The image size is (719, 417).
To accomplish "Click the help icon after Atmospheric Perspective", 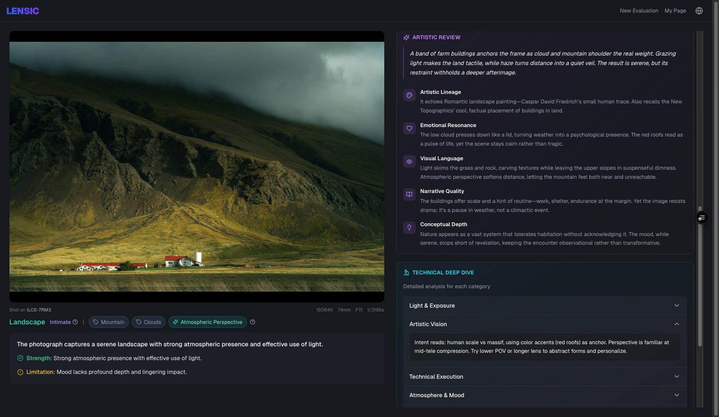I will tap(253, 322).
